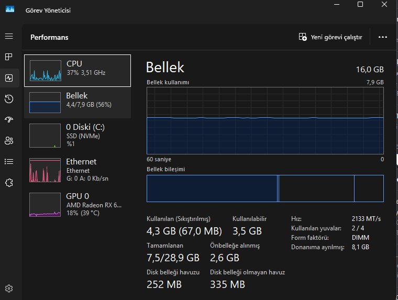Select the Bellek memory item
Screen dimensions: 398x300
[x=78, y=102]
